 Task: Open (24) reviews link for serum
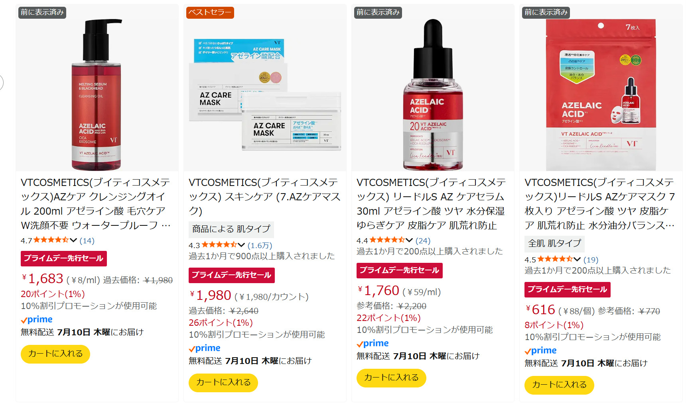pyautogui.click(x=423, y=241)
